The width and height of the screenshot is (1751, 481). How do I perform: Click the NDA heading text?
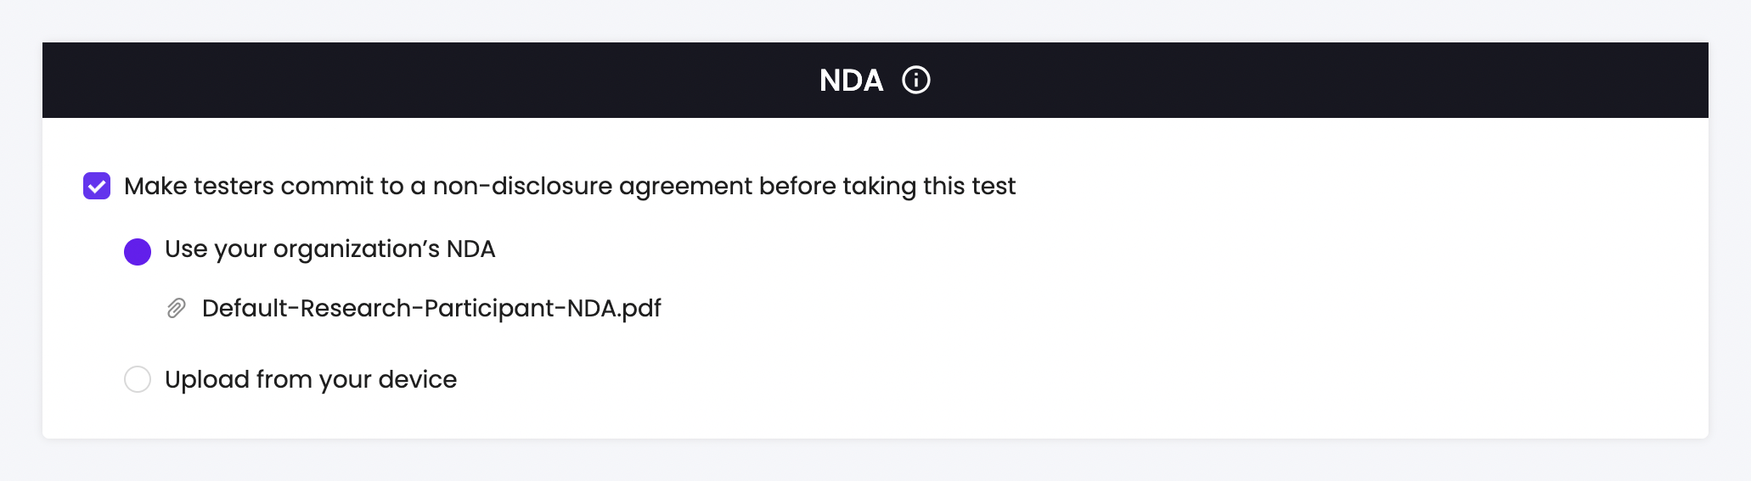click(851, 81)
